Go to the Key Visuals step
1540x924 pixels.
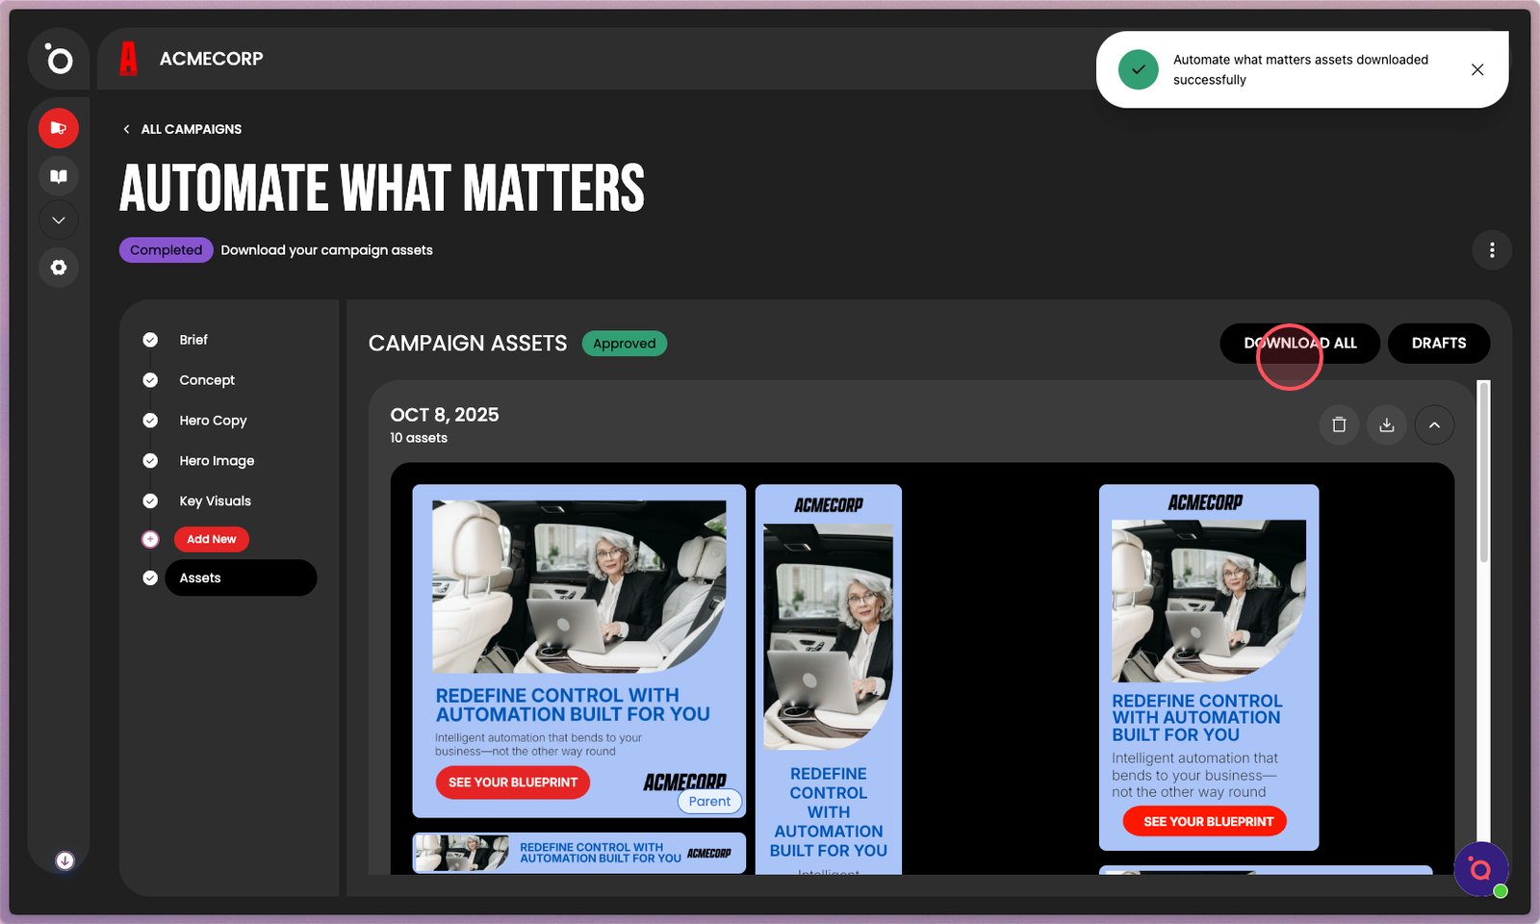coord(215,501)
